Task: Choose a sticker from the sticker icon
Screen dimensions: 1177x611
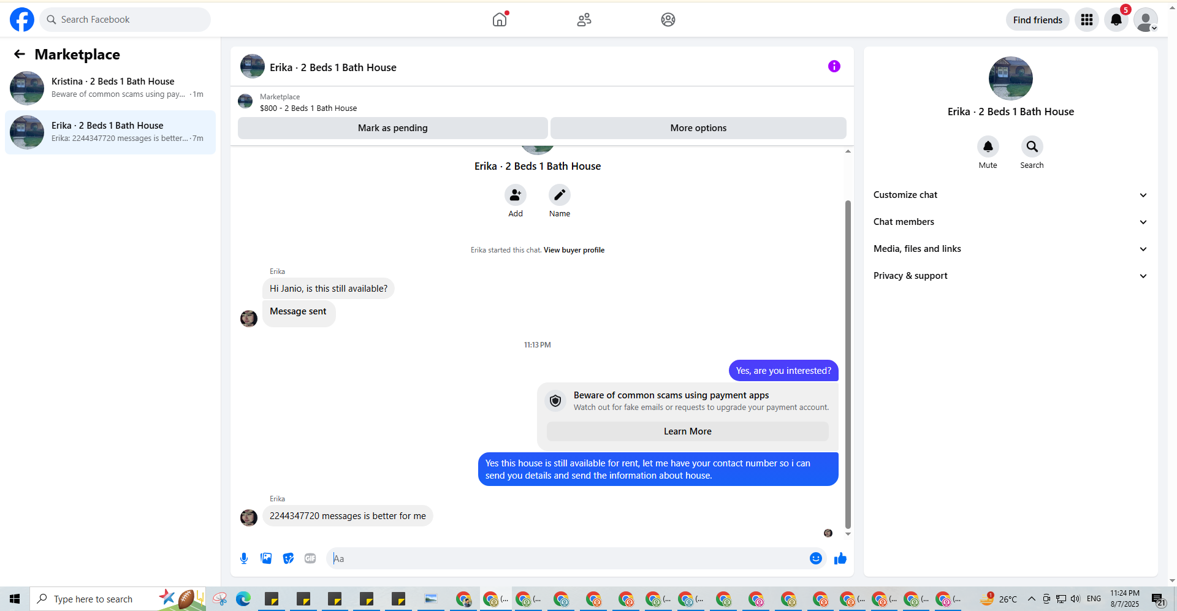Action: (x=288, y=558)
